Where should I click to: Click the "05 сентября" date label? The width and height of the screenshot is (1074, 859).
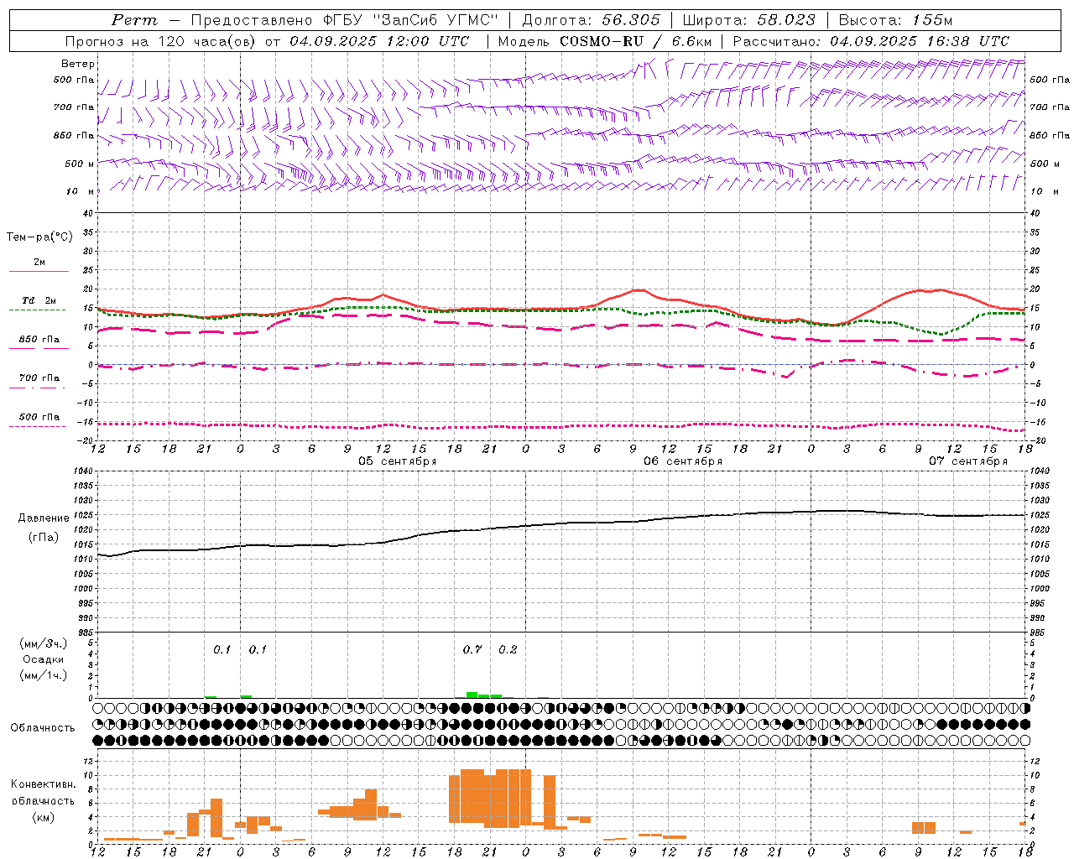point(398,461)
